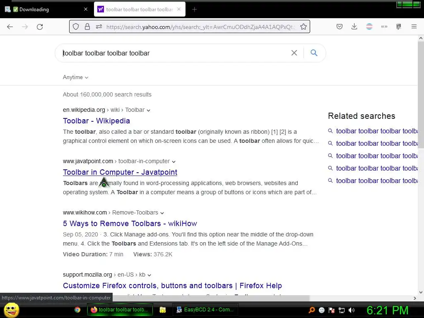Submit search with the magnifier button

tap(314, 53)
